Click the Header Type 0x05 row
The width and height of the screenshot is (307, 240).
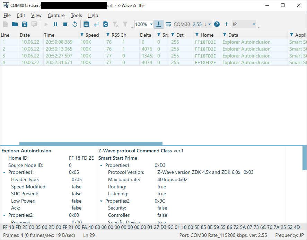coord(49,179)
